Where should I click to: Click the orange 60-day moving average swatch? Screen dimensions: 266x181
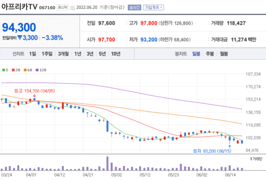25,70
